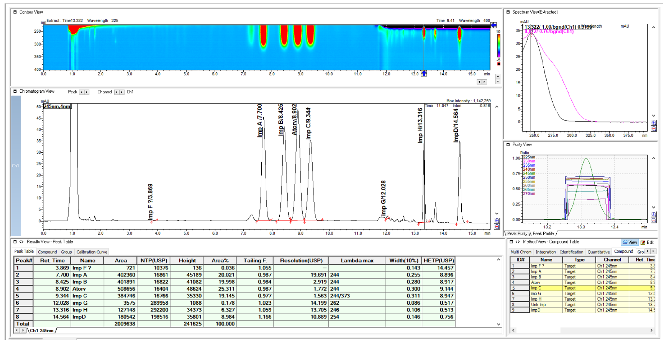Viewport: 664px width, 343px height.
Task: Select the Atorv row in the Peak Table
Action: [x=234, y=289]
